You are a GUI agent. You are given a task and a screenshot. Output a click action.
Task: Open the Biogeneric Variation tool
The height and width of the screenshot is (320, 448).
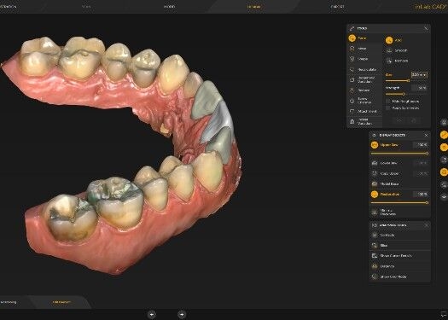(364, 79)
